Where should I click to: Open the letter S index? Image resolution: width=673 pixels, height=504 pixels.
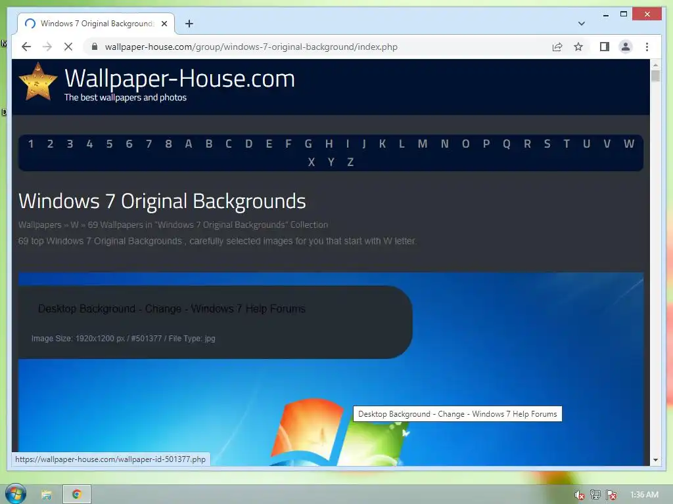(x=547, y=144)
